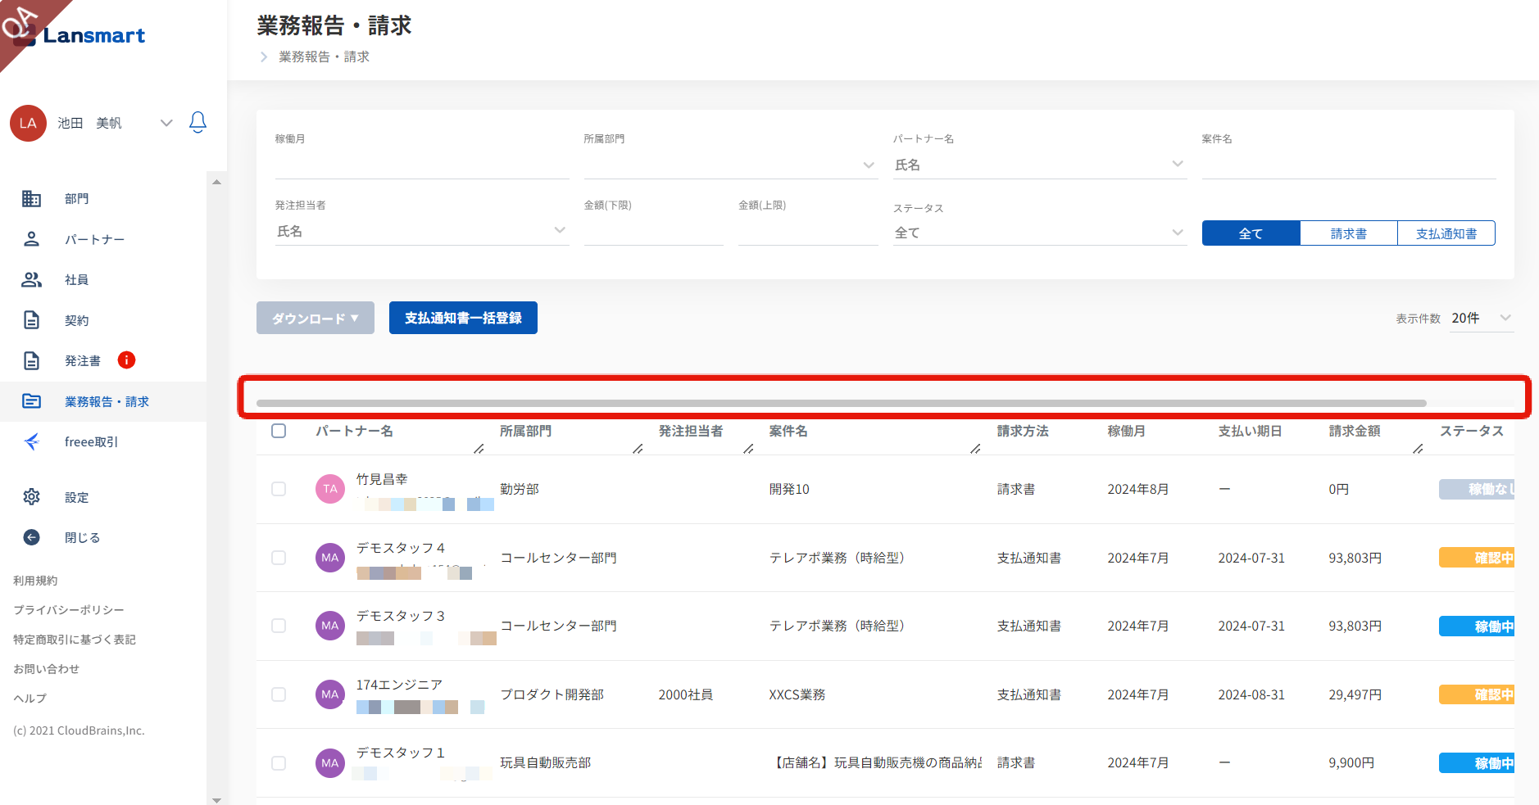Image resolution: width=1539 pixels, height=805 pixels.
Task: Toggle the select-all checkbox in table header
Action: pos(279,431)
